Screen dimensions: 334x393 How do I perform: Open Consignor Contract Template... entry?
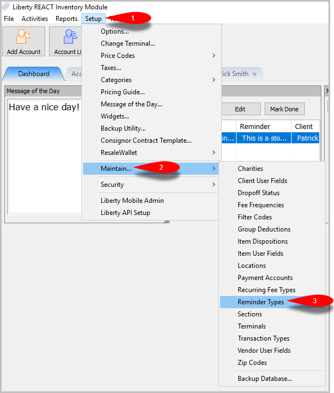click(x=146, y=141)
